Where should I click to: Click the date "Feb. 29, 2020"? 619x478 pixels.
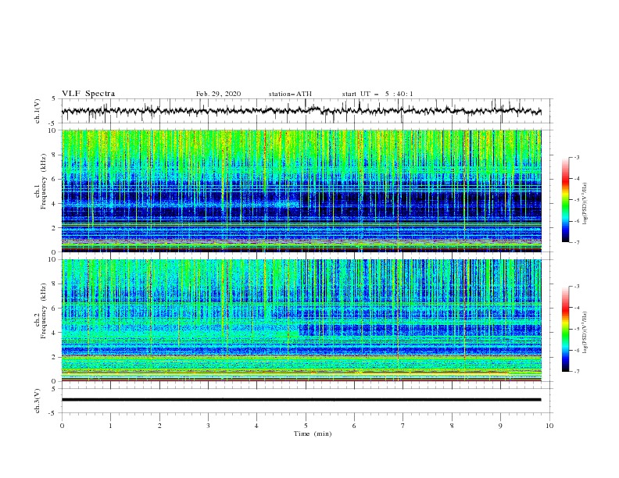[x=218, y=94]
